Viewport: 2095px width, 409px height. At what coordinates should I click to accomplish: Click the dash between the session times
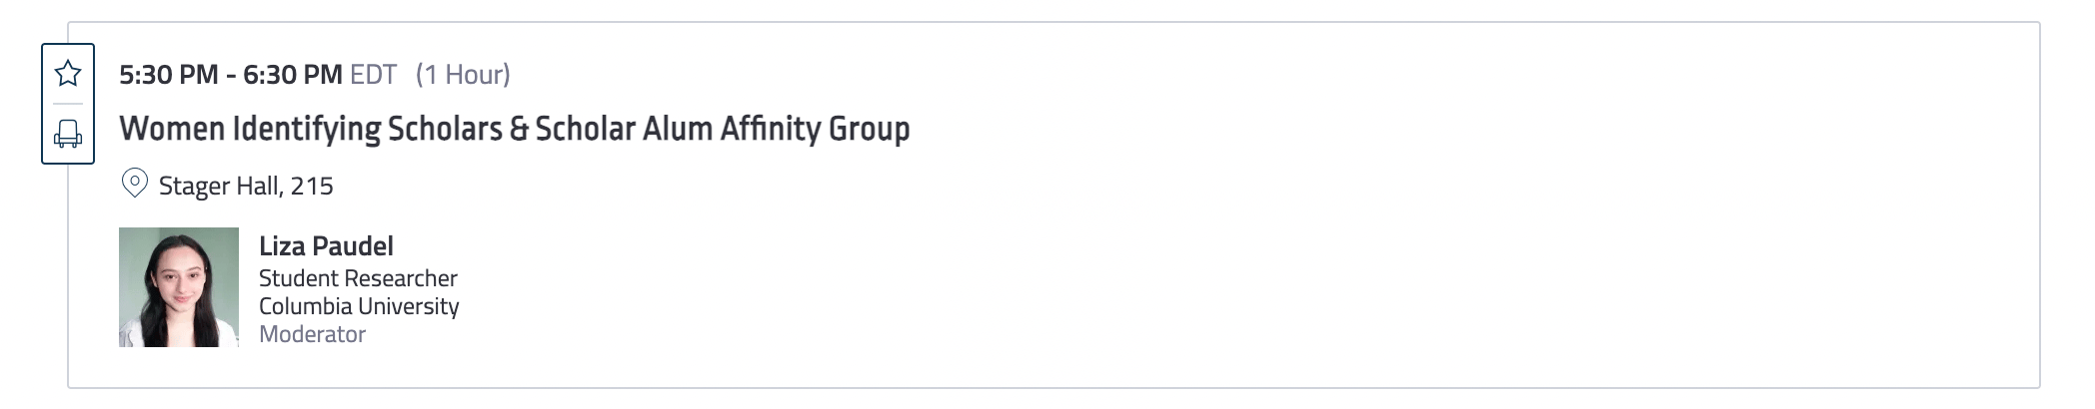tap(231, 74)
